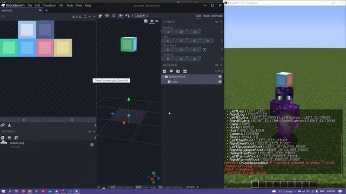Open Size row options menu

[222, 41]
